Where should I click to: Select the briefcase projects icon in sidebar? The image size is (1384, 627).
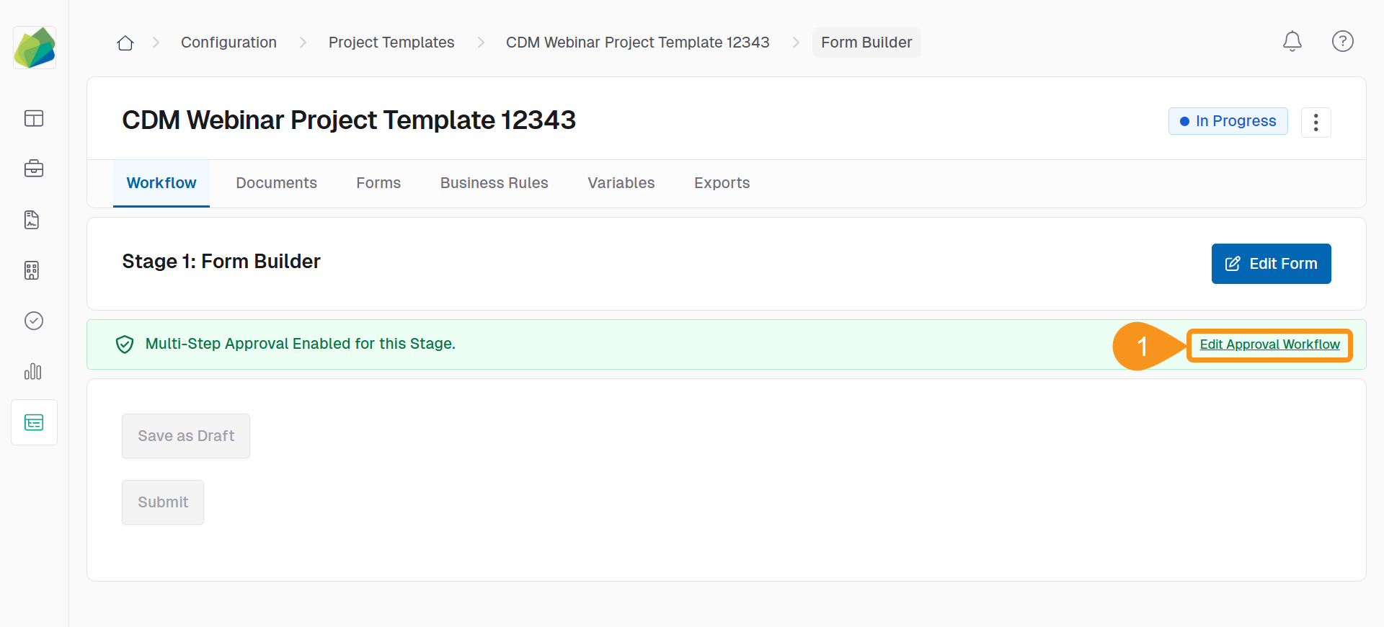coord(34,169)
